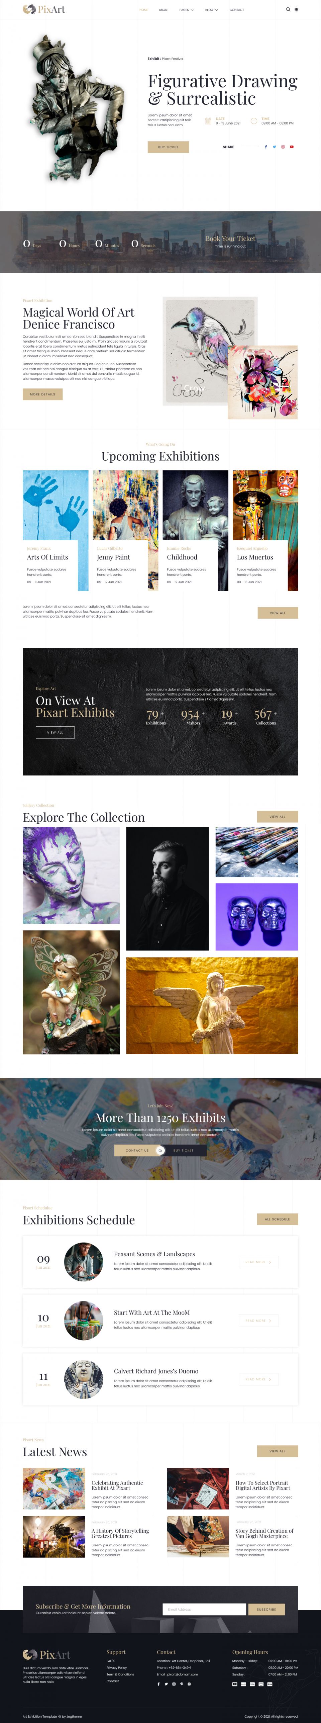This screenshot has height=1723, width=321.
Task: Share via Instagram icon in hero section
Action: click(x=283, y=147)
